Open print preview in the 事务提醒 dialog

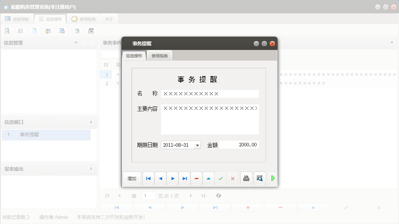pos(259,178)
